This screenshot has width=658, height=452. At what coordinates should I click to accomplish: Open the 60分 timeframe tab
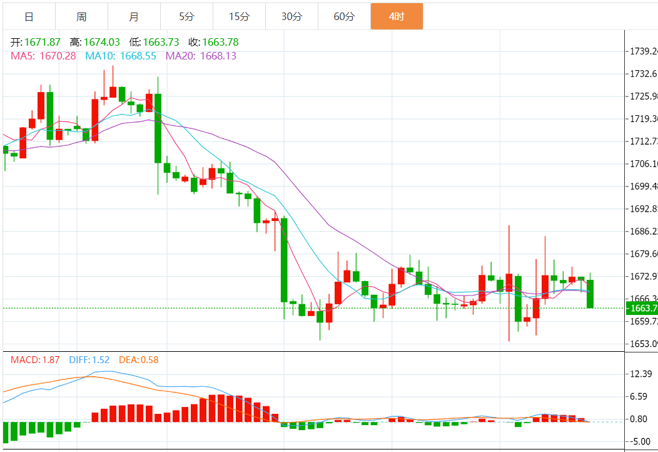(x=344, y=16)
